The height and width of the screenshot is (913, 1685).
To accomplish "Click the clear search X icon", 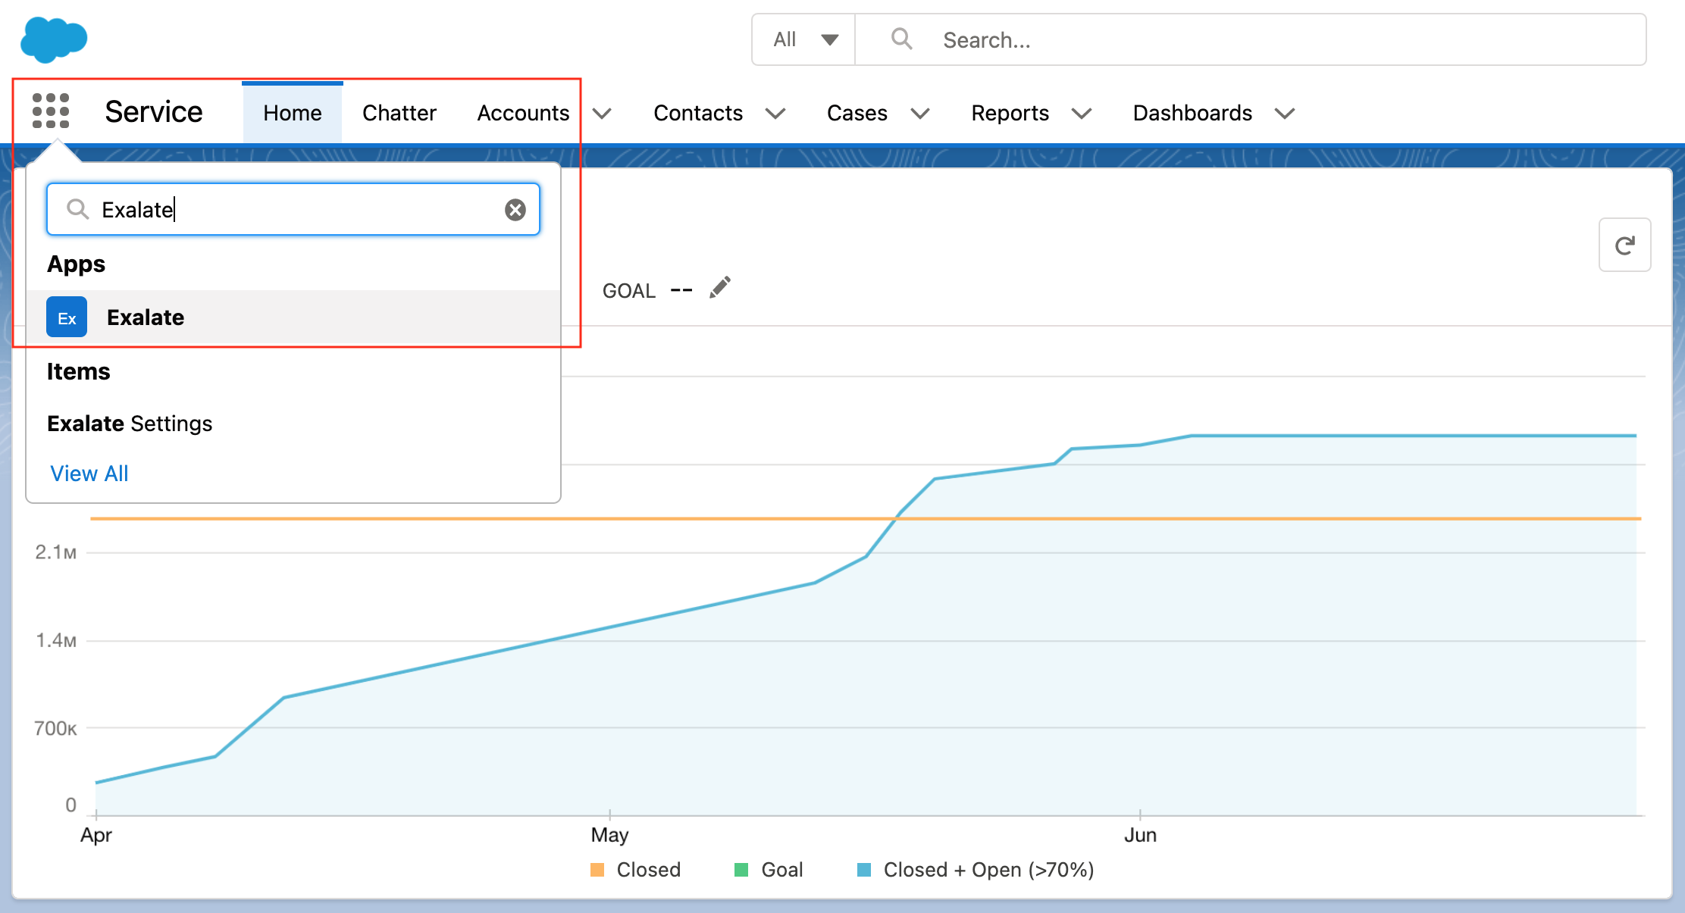I will click(518, 209).
